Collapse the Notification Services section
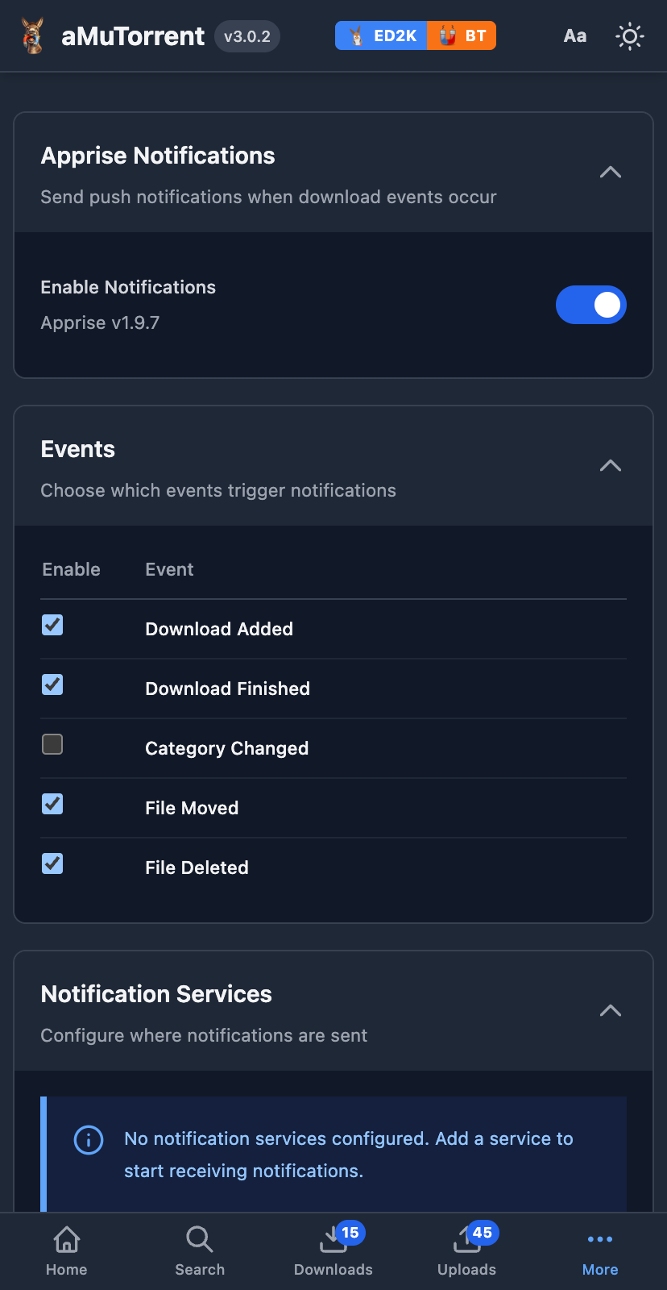 tap(611, 1011)
